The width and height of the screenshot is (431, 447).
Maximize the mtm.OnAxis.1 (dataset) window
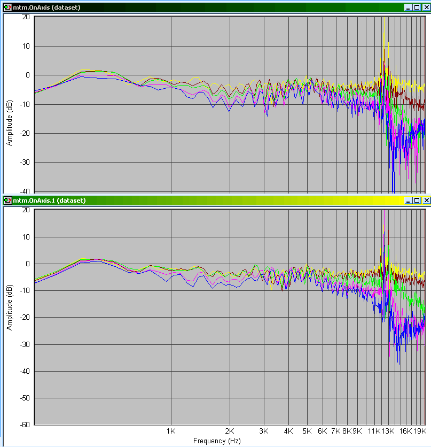tap(417, 201)
